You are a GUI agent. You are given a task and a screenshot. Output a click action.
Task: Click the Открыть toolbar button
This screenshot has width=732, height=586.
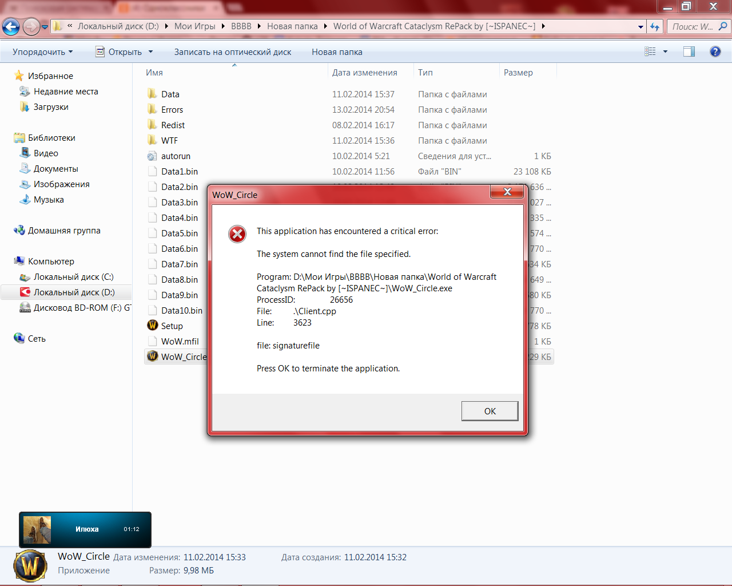point(118,52)
